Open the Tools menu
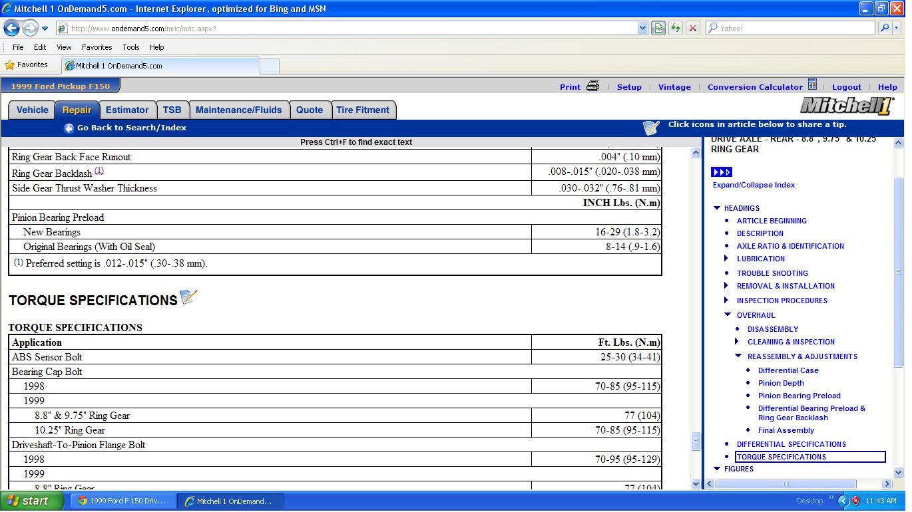The height and width of the screenshot is (512, 912). click(130, 47)
